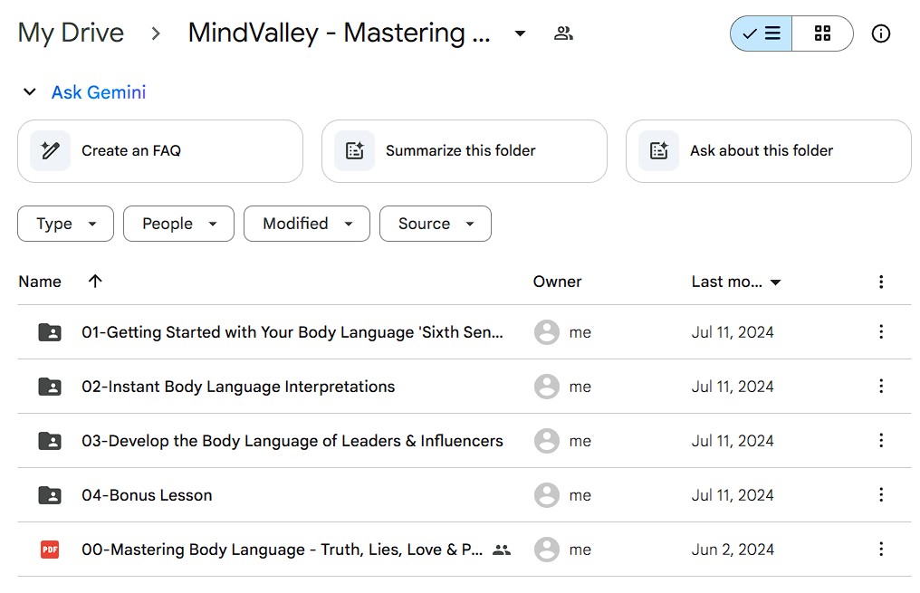Open the Type filter dropdown
The image size is (920, 593).
point(66,224)
